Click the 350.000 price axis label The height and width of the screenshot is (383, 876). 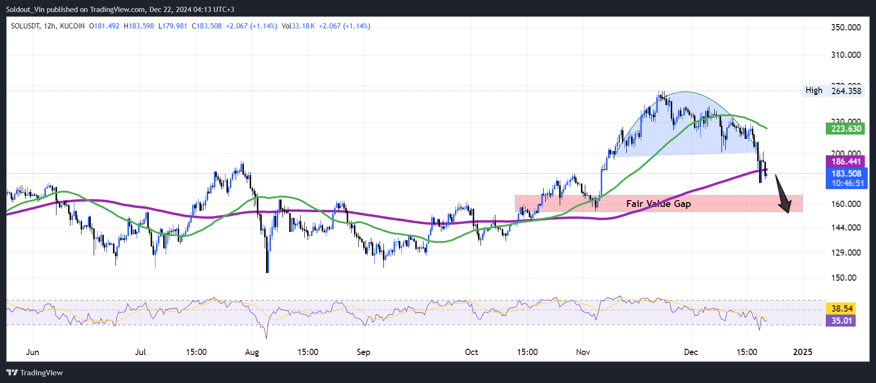point(846,27)
